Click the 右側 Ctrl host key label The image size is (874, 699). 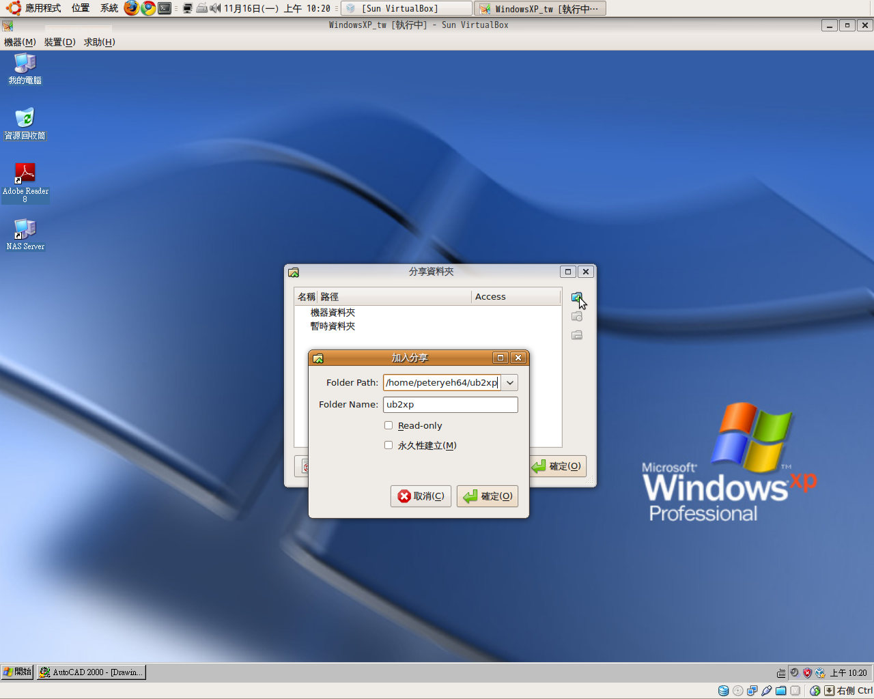(x=855, y=691)
